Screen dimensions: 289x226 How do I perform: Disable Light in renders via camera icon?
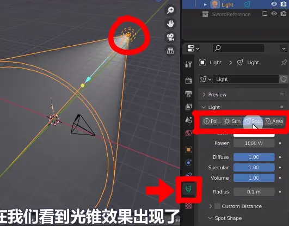284,4
